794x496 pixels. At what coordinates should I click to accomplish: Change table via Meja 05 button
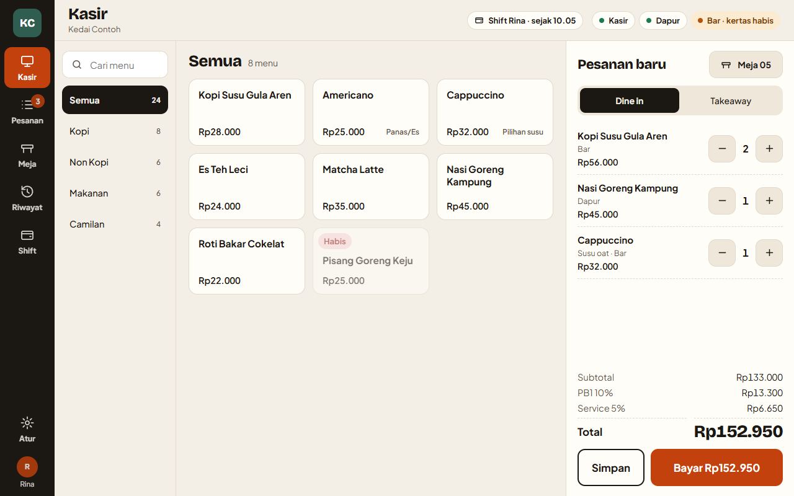tap(746, 64)
